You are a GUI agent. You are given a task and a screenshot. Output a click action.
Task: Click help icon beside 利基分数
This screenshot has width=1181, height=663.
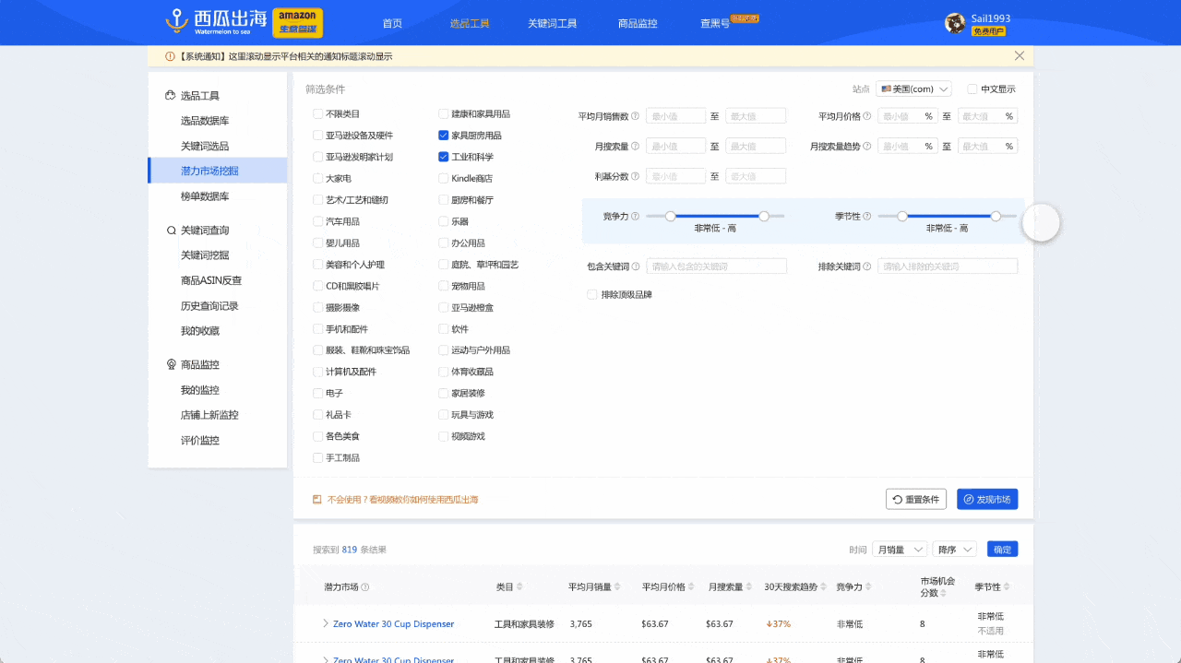pos(635,176)
